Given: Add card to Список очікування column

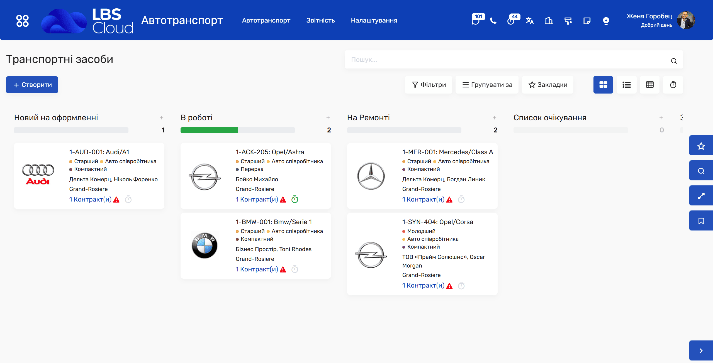Looking at the screenshot, I should 661,118.
